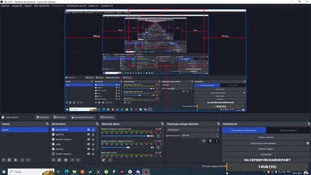311x175 pixels.
Task: Move source down arrow in Источники toolbar
Action: point(78,160)
